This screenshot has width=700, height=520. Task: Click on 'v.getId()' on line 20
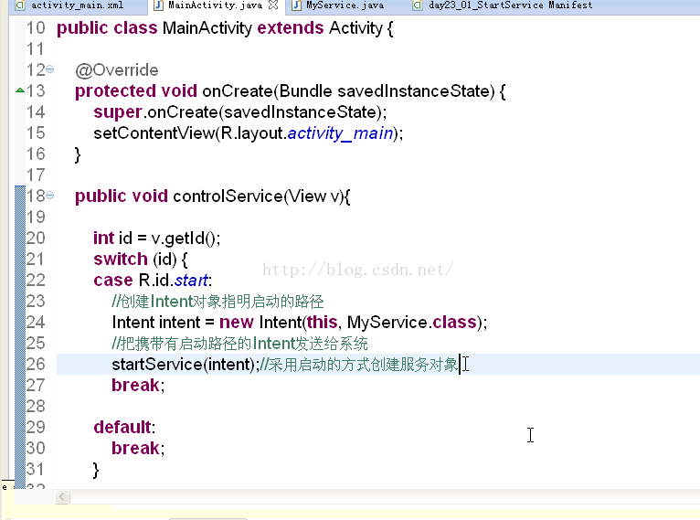click(x=183, y=239)
